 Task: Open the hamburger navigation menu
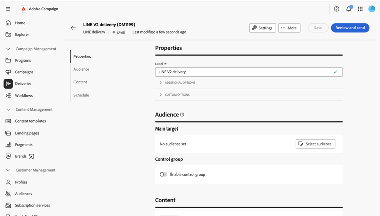click(x=8, y=9)
